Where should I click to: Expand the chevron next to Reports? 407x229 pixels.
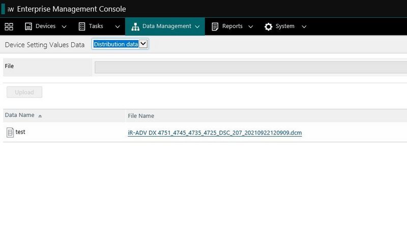[x=250, y=27]
